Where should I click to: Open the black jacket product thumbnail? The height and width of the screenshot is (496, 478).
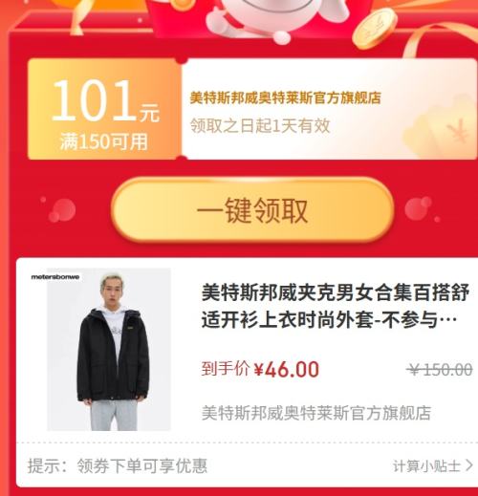click(x=109, y=350)
